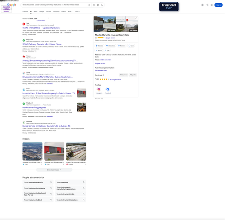This screenshot has height=220, width=226.
Task: Open the Tools dropdown
Action: point(77,11)
